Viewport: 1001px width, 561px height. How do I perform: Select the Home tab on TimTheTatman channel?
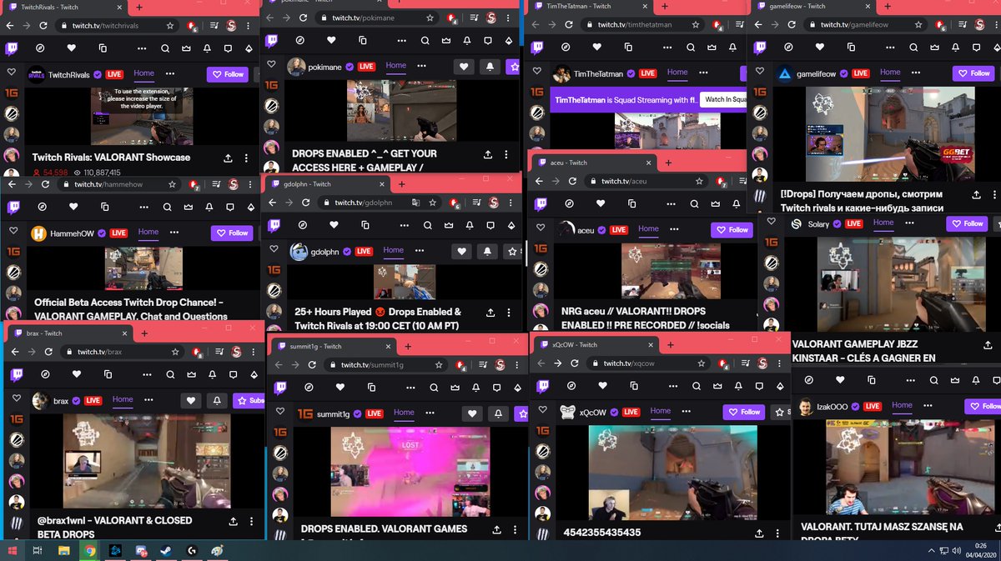677,73
